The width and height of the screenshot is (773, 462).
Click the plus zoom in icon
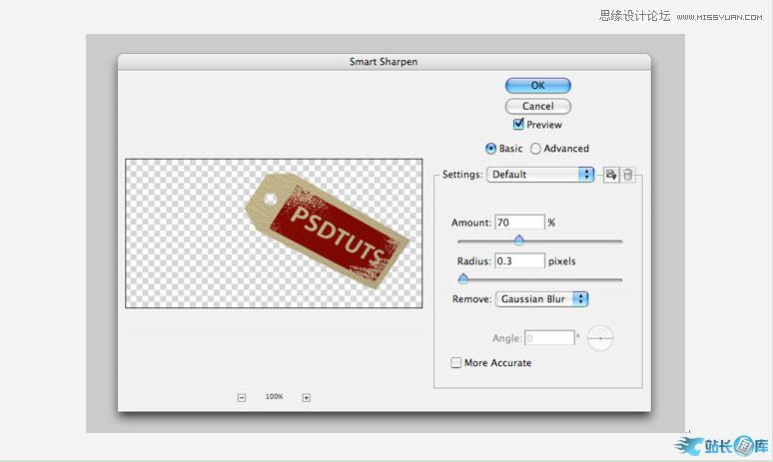pyautogui.click(x=306, y=397)
